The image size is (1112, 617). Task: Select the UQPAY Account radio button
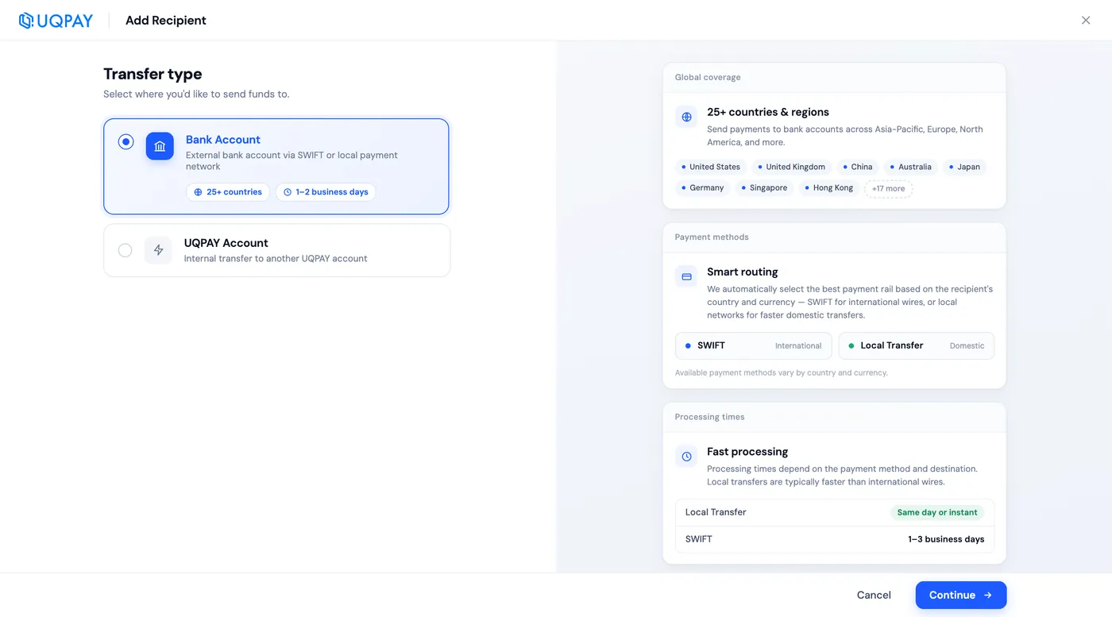tap(125, 250)
